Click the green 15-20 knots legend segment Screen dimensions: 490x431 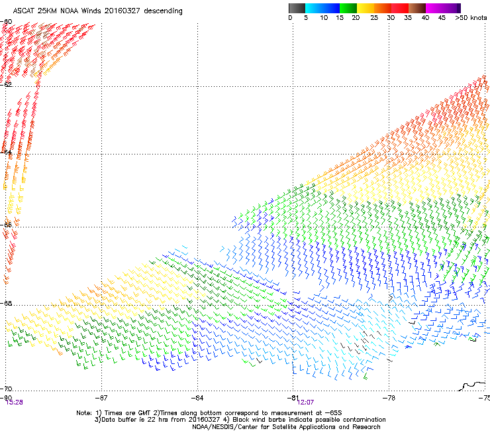coord(348,8)
